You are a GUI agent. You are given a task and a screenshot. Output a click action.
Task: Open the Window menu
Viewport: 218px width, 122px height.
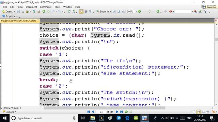(x=68, y=7)
